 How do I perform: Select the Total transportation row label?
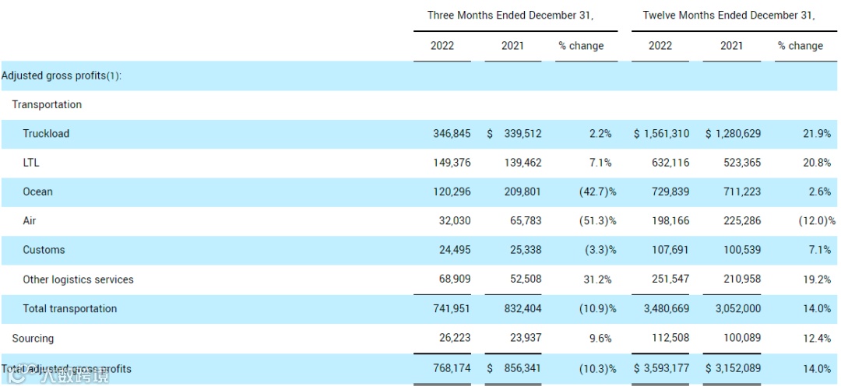pos(69,308)
